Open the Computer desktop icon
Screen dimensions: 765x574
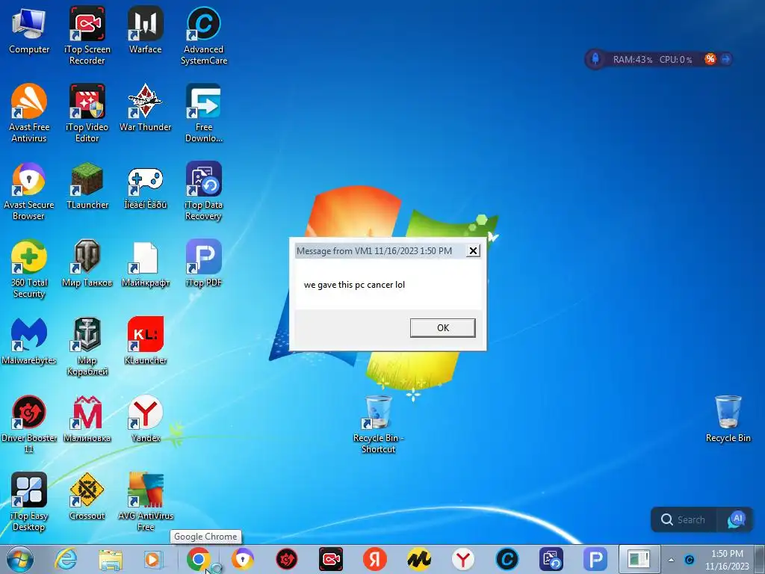(x=29, y=30)
